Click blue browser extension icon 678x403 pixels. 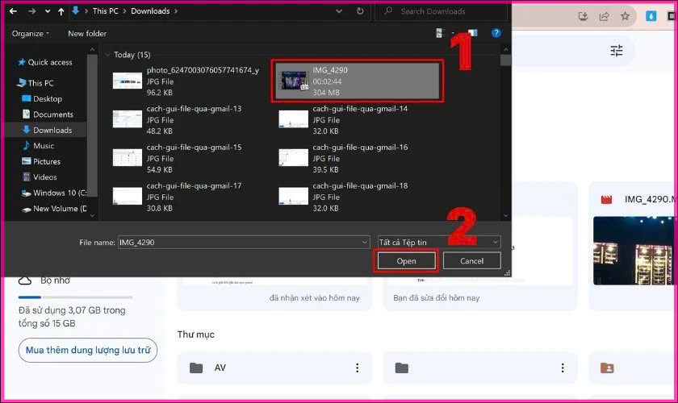click(x=651, y=16)
